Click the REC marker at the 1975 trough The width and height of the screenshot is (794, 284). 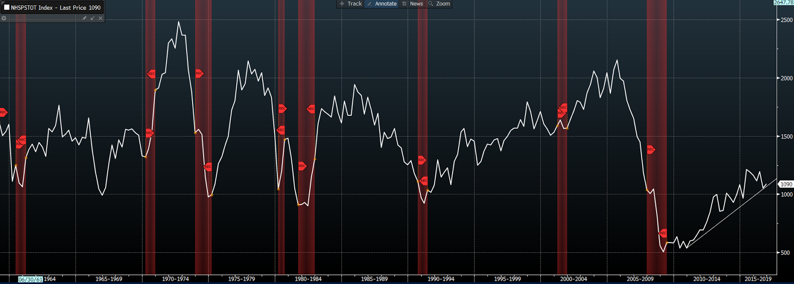[x=208, y=167]
